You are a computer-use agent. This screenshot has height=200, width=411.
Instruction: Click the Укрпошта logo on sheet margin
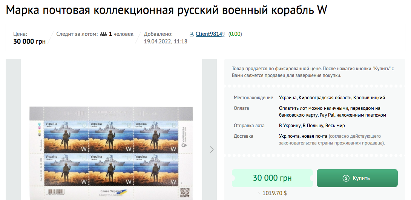coord(184,137)
